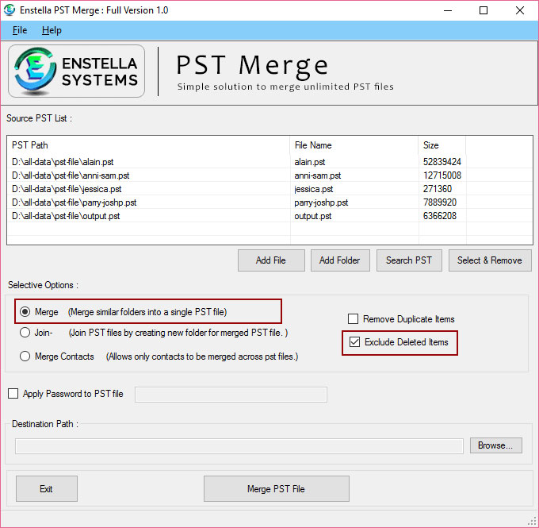Browse for a destination path
Viewport: 539px width, 528px height.
click(495, 445)
